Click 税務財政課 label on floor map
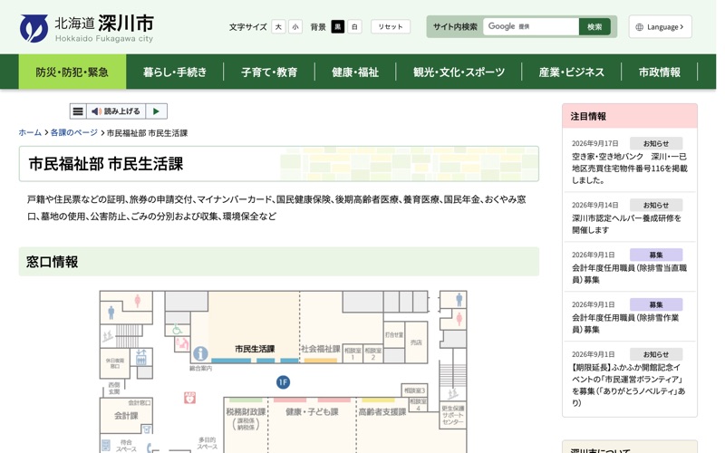The image size is (725, 453). click(246, 411)
